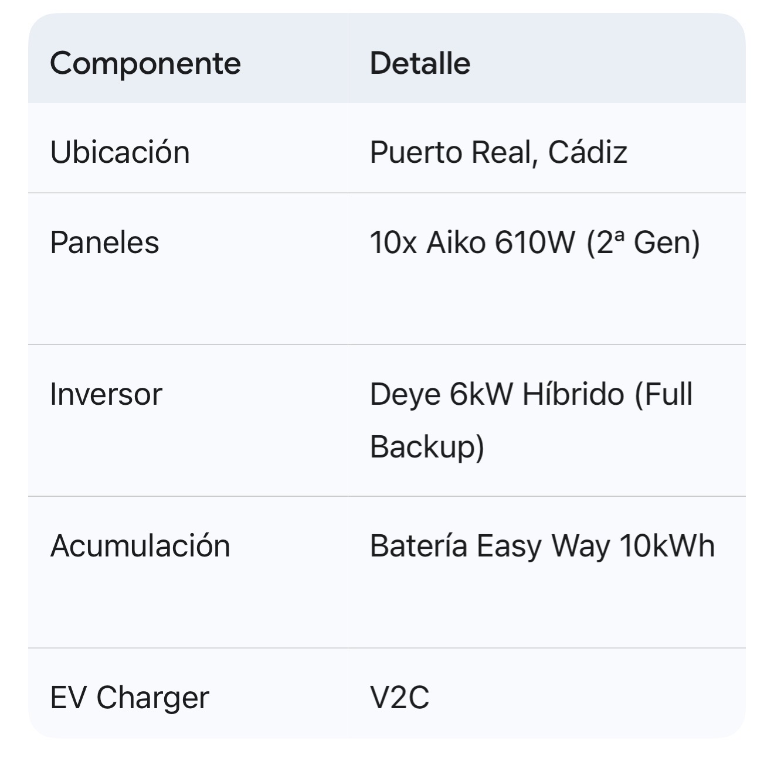The height and width of the screenshot is (765, 774).
Task: Click the Componente column header
Action: tap(145, 63)
